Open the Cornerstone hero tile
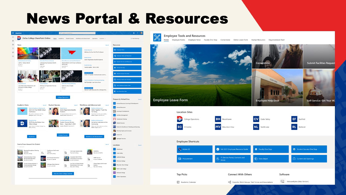The width and height of the screenshot is (346, 195). click(277, 56)
